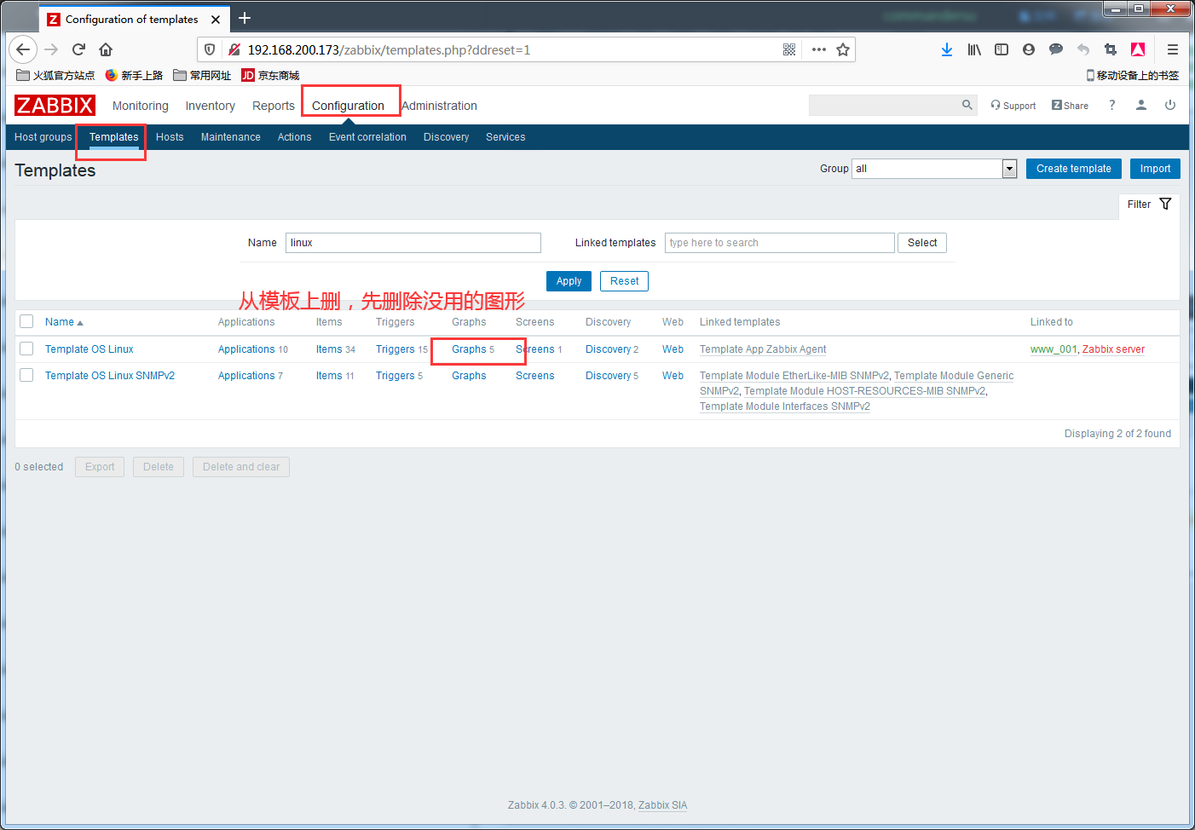Open the Group dropdown showing all

click(x=934, y=169)
